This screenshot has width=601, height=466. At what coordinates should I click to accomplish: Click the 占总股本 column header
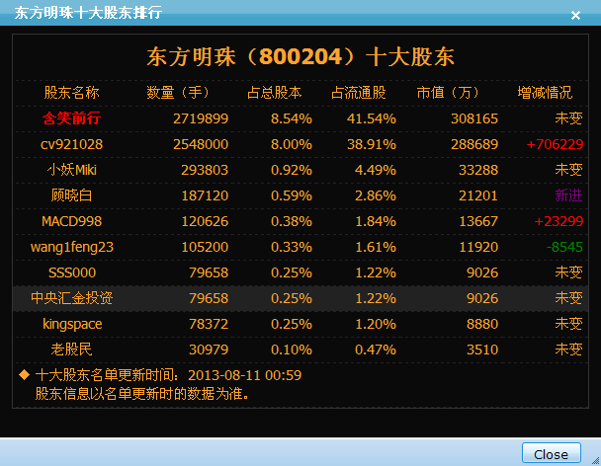(x=275, y=93)
